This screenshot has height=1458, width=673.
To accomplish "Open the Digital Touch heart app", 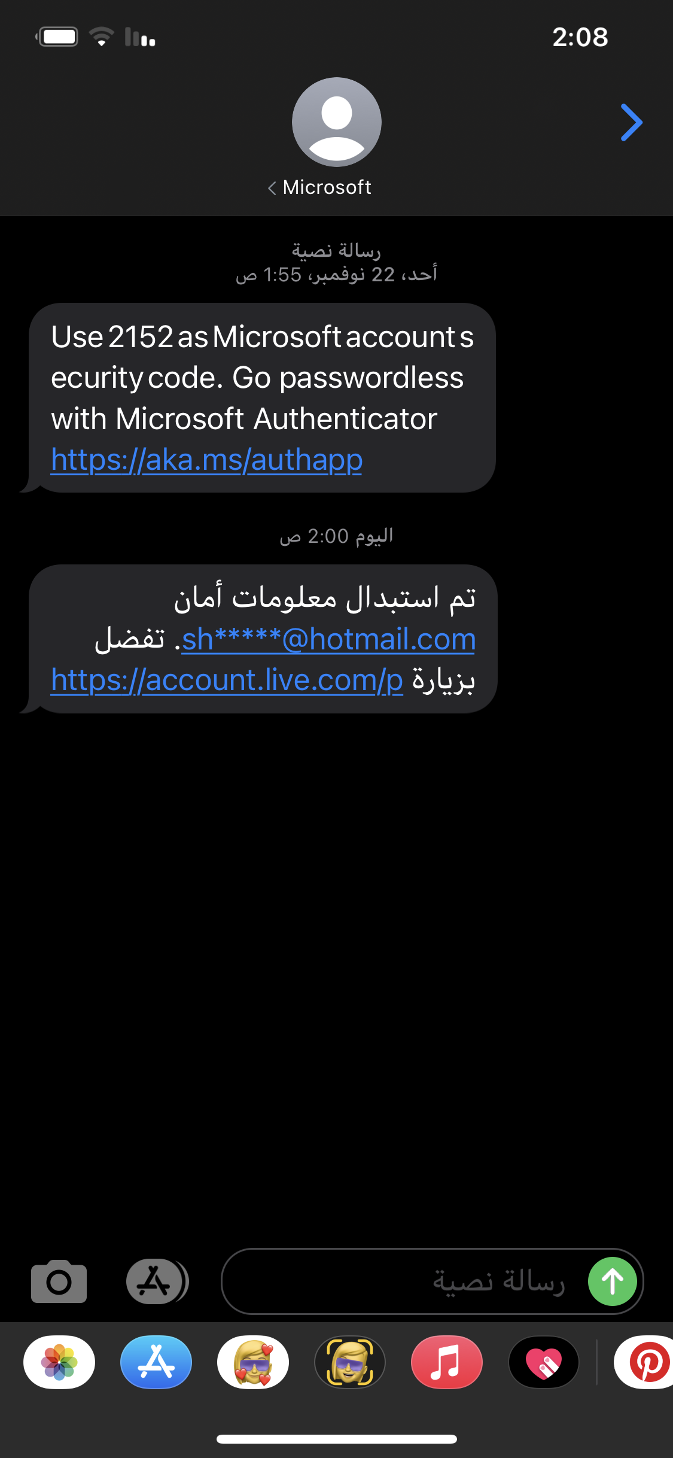I will coord(544,1362).
